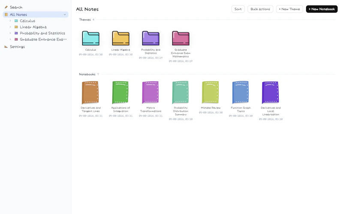Create a new theme with + New Theme
Image resolution: width=343 pixels, height=214 pixels.
[x=289, y=9]
